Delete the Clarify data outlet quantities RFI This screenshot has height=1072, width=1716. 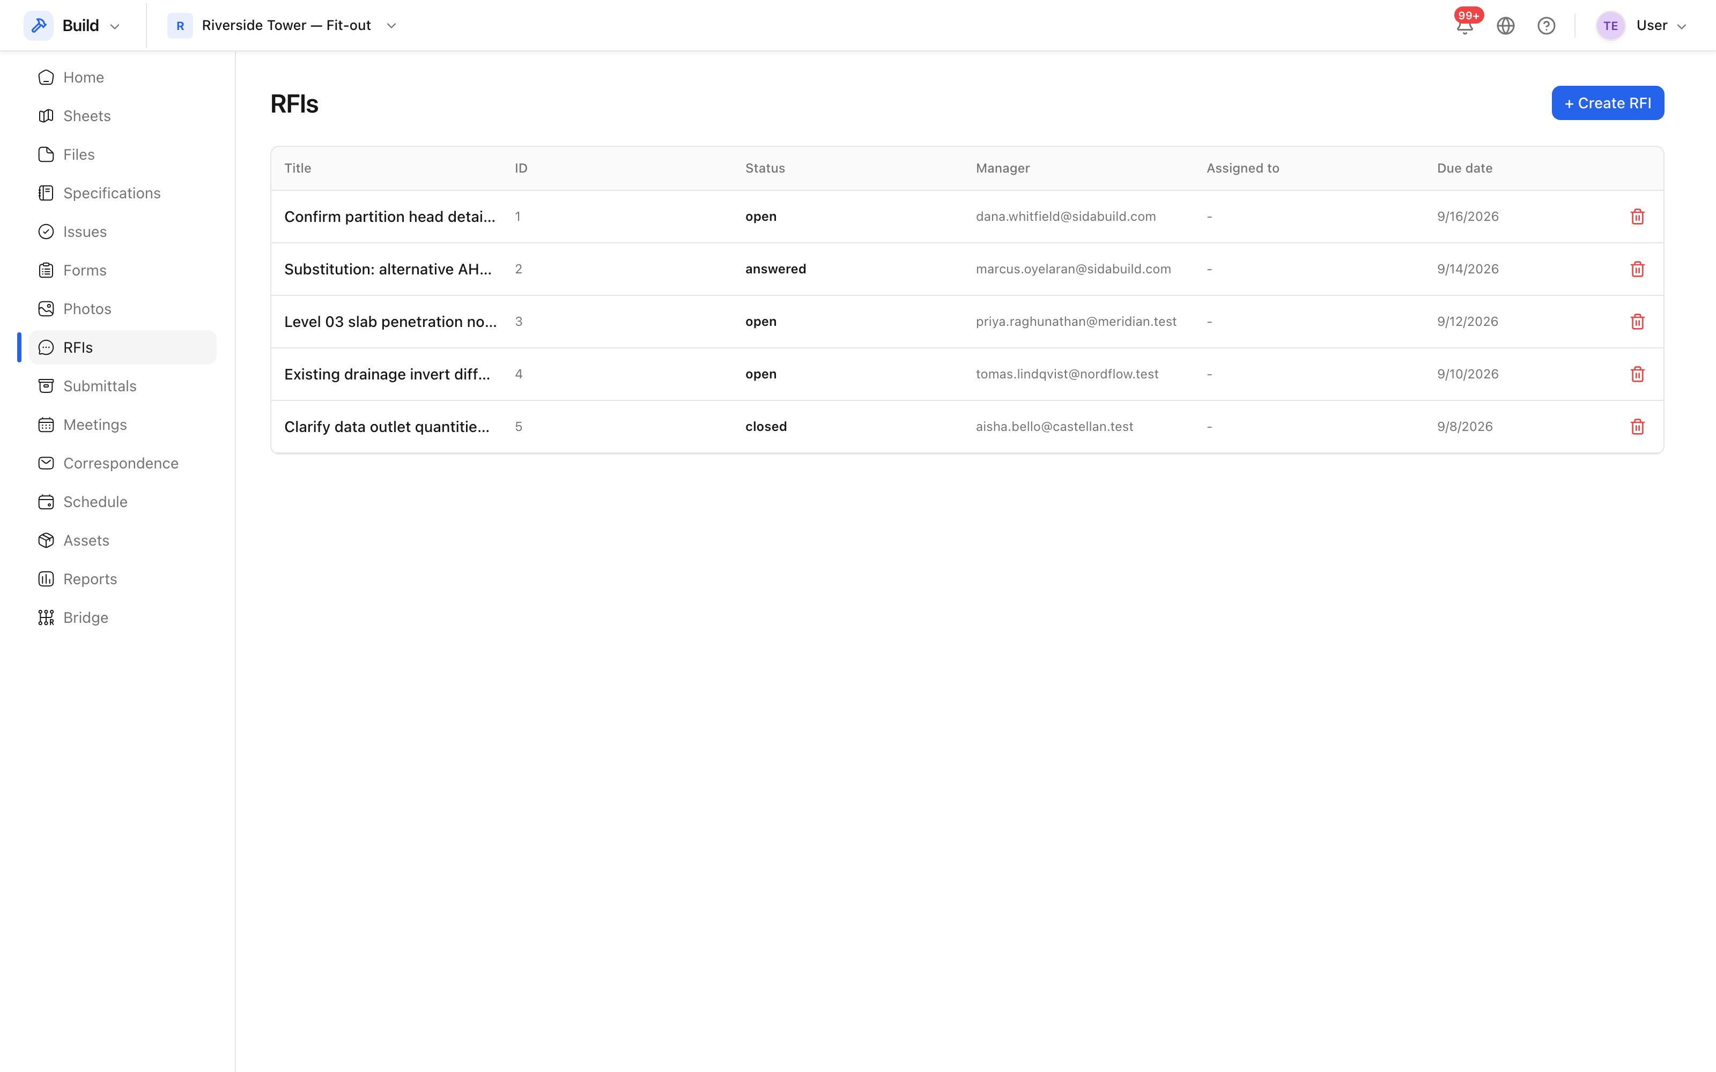[1637, 427]
